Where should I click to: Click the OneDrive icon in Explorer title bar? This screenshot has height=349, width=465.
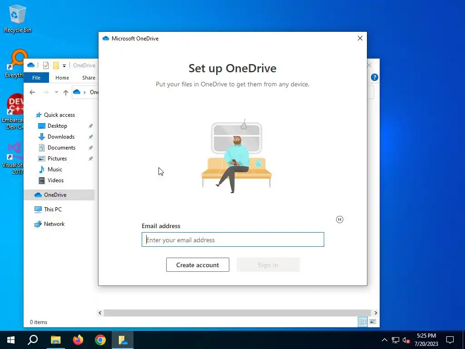(31, 65)
